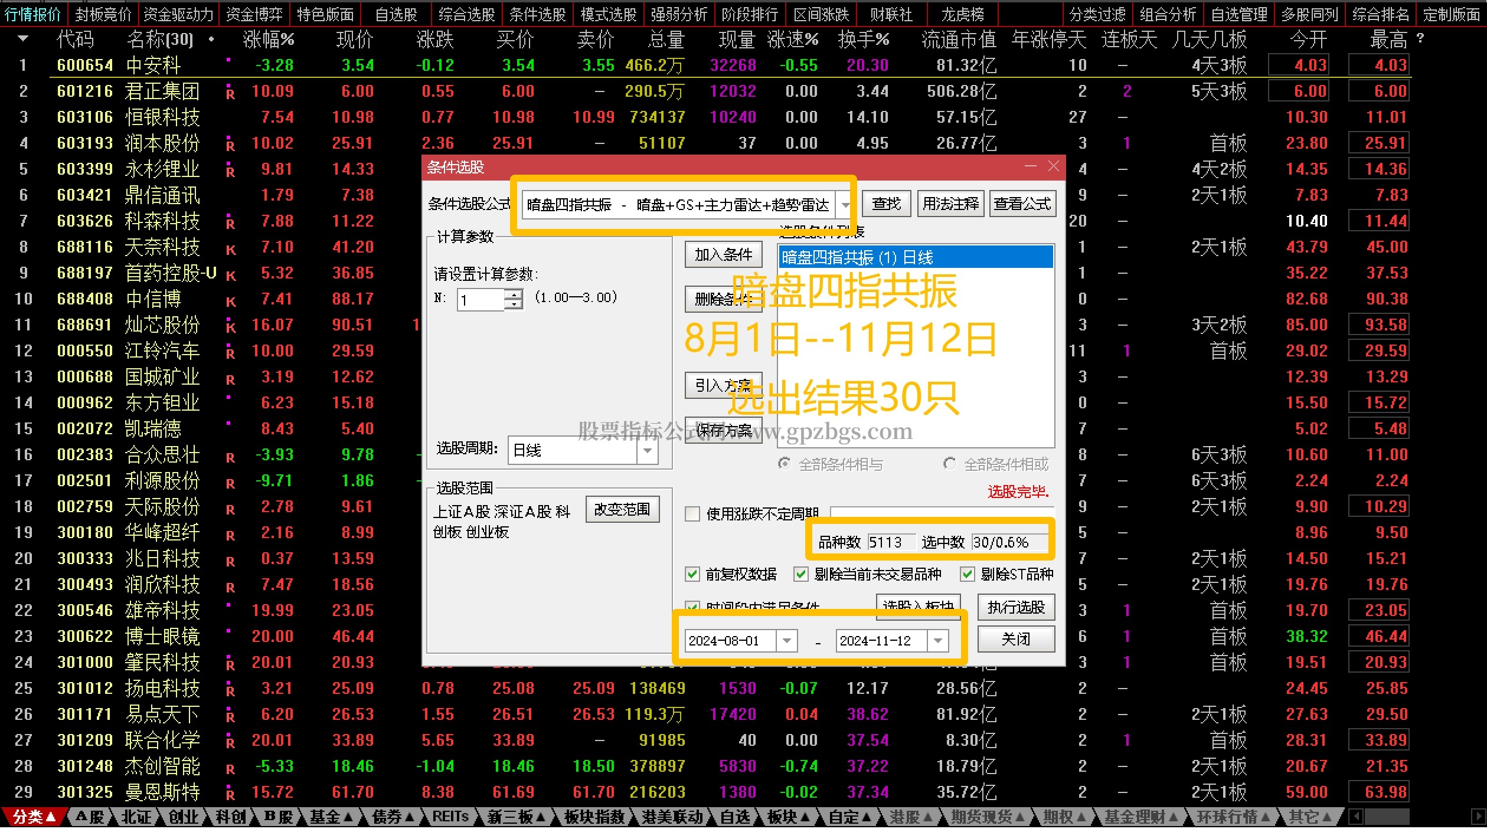Select the 科创 bottom tab
Screen dimensions: 1487x829
coord(231,817)
